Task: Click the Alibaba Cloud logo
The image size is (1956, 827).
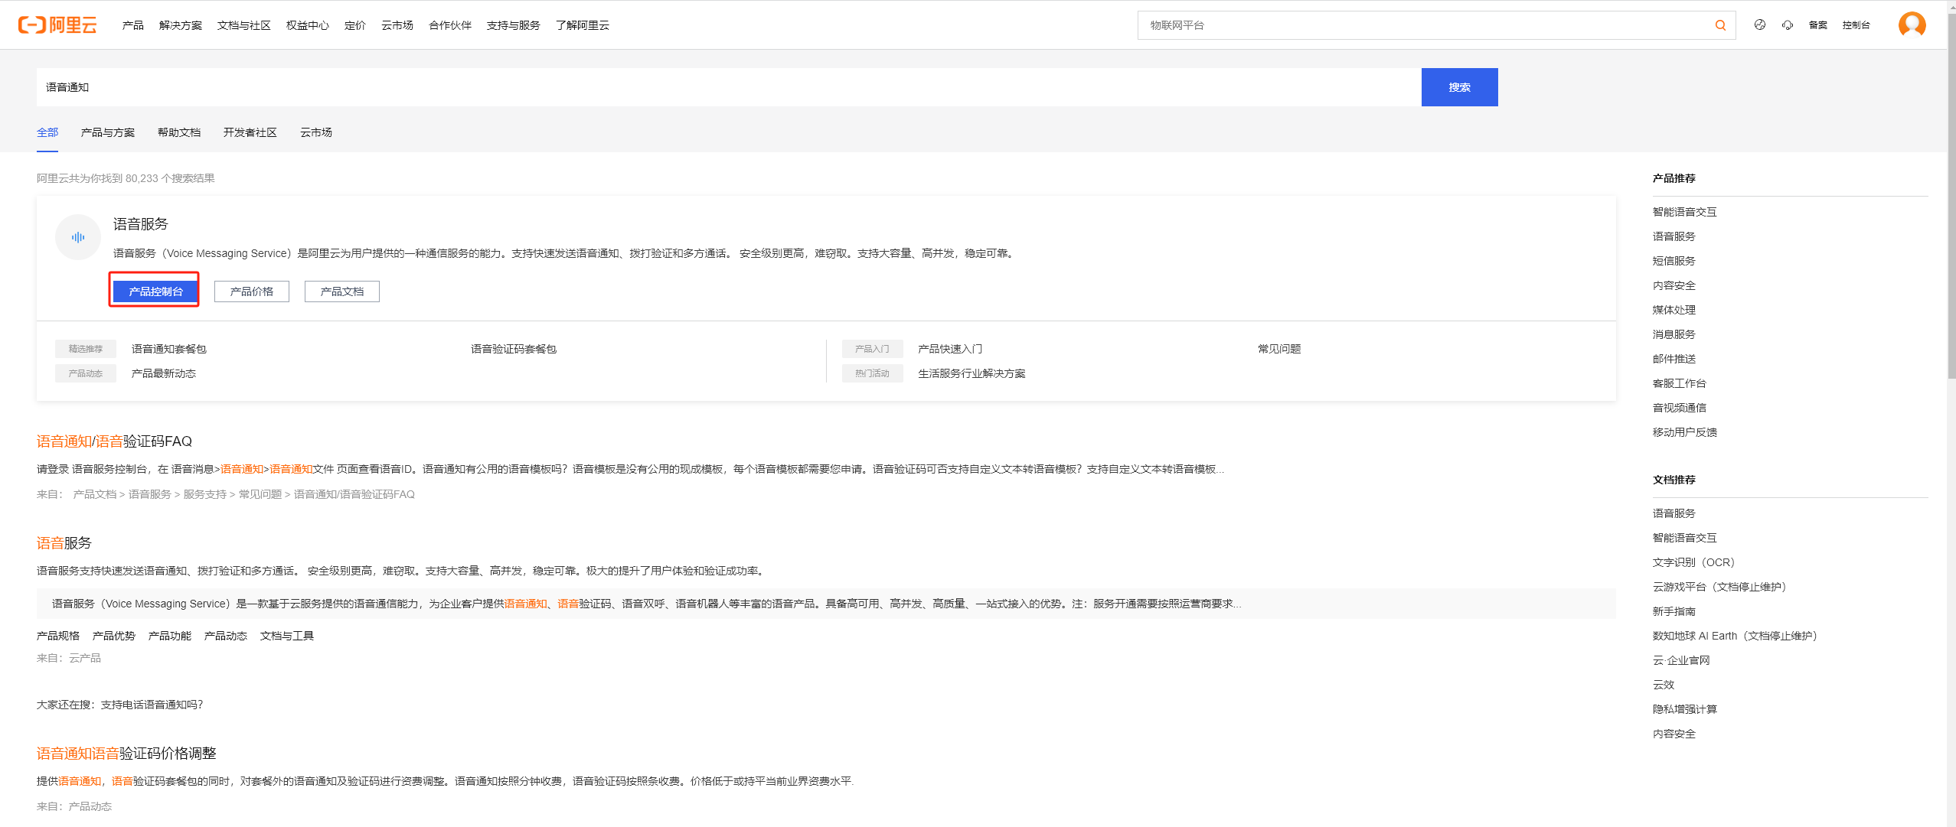Action: pyautogui.click(x=57, y=25)
